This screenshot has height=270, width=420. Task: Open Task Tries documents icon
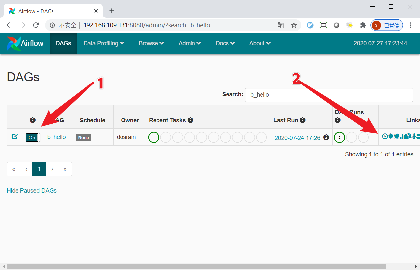409,136
